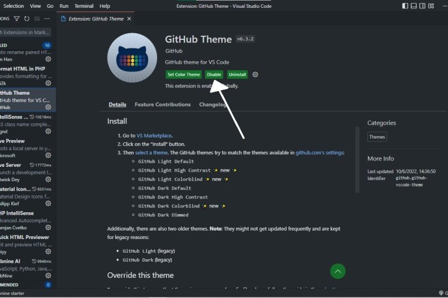Screen dimensions: 448x298
Task: Open manage gear for IntelliSense CSS class extension
Action: tap(48, 131)
